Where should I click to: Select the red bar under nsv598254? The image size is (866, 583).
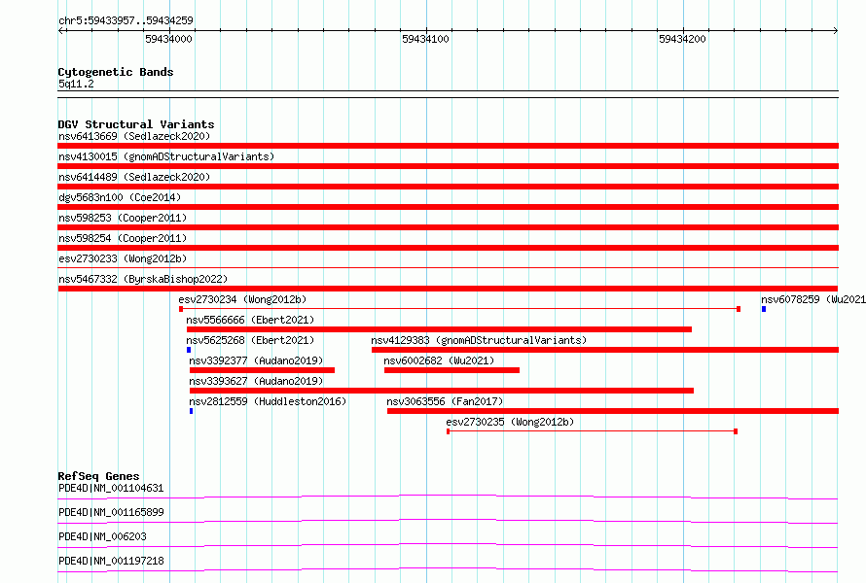[x=448, y=248]
